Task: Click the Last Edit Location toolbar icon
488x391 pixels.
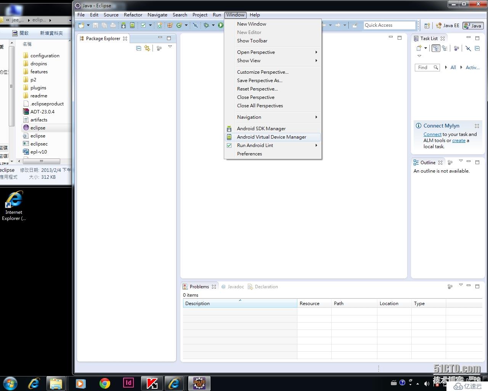Action: pos(355,25)
